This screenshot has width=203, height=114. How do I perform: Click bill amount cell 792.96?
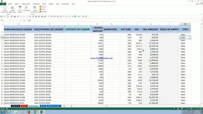click(151, 35)
